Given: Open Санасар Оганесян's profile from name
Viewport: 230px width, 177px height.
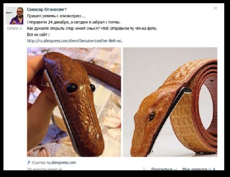Looking at the screenshot, I should (x=46, y=9).
